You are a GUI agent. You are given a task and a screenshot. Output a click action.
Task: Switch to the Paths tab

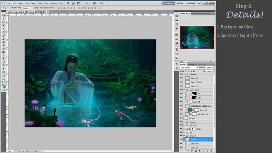[x=202, y=64]
